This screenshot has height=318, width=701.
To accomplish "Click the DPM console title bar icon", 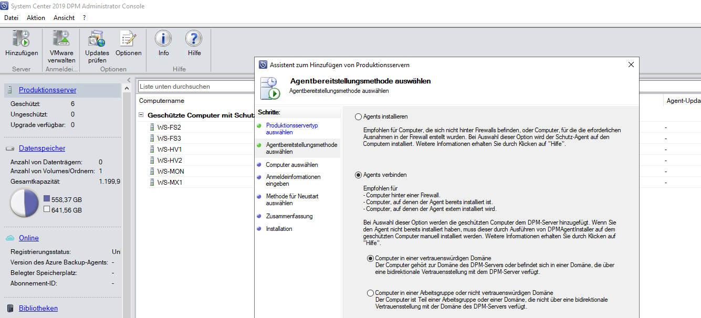I will [x=5, y=6].
